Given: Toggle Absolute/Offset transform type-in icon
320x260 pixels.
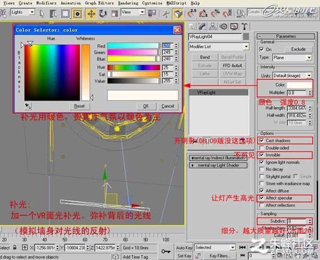Looking at the screenshot, I should tap(24, 248).
